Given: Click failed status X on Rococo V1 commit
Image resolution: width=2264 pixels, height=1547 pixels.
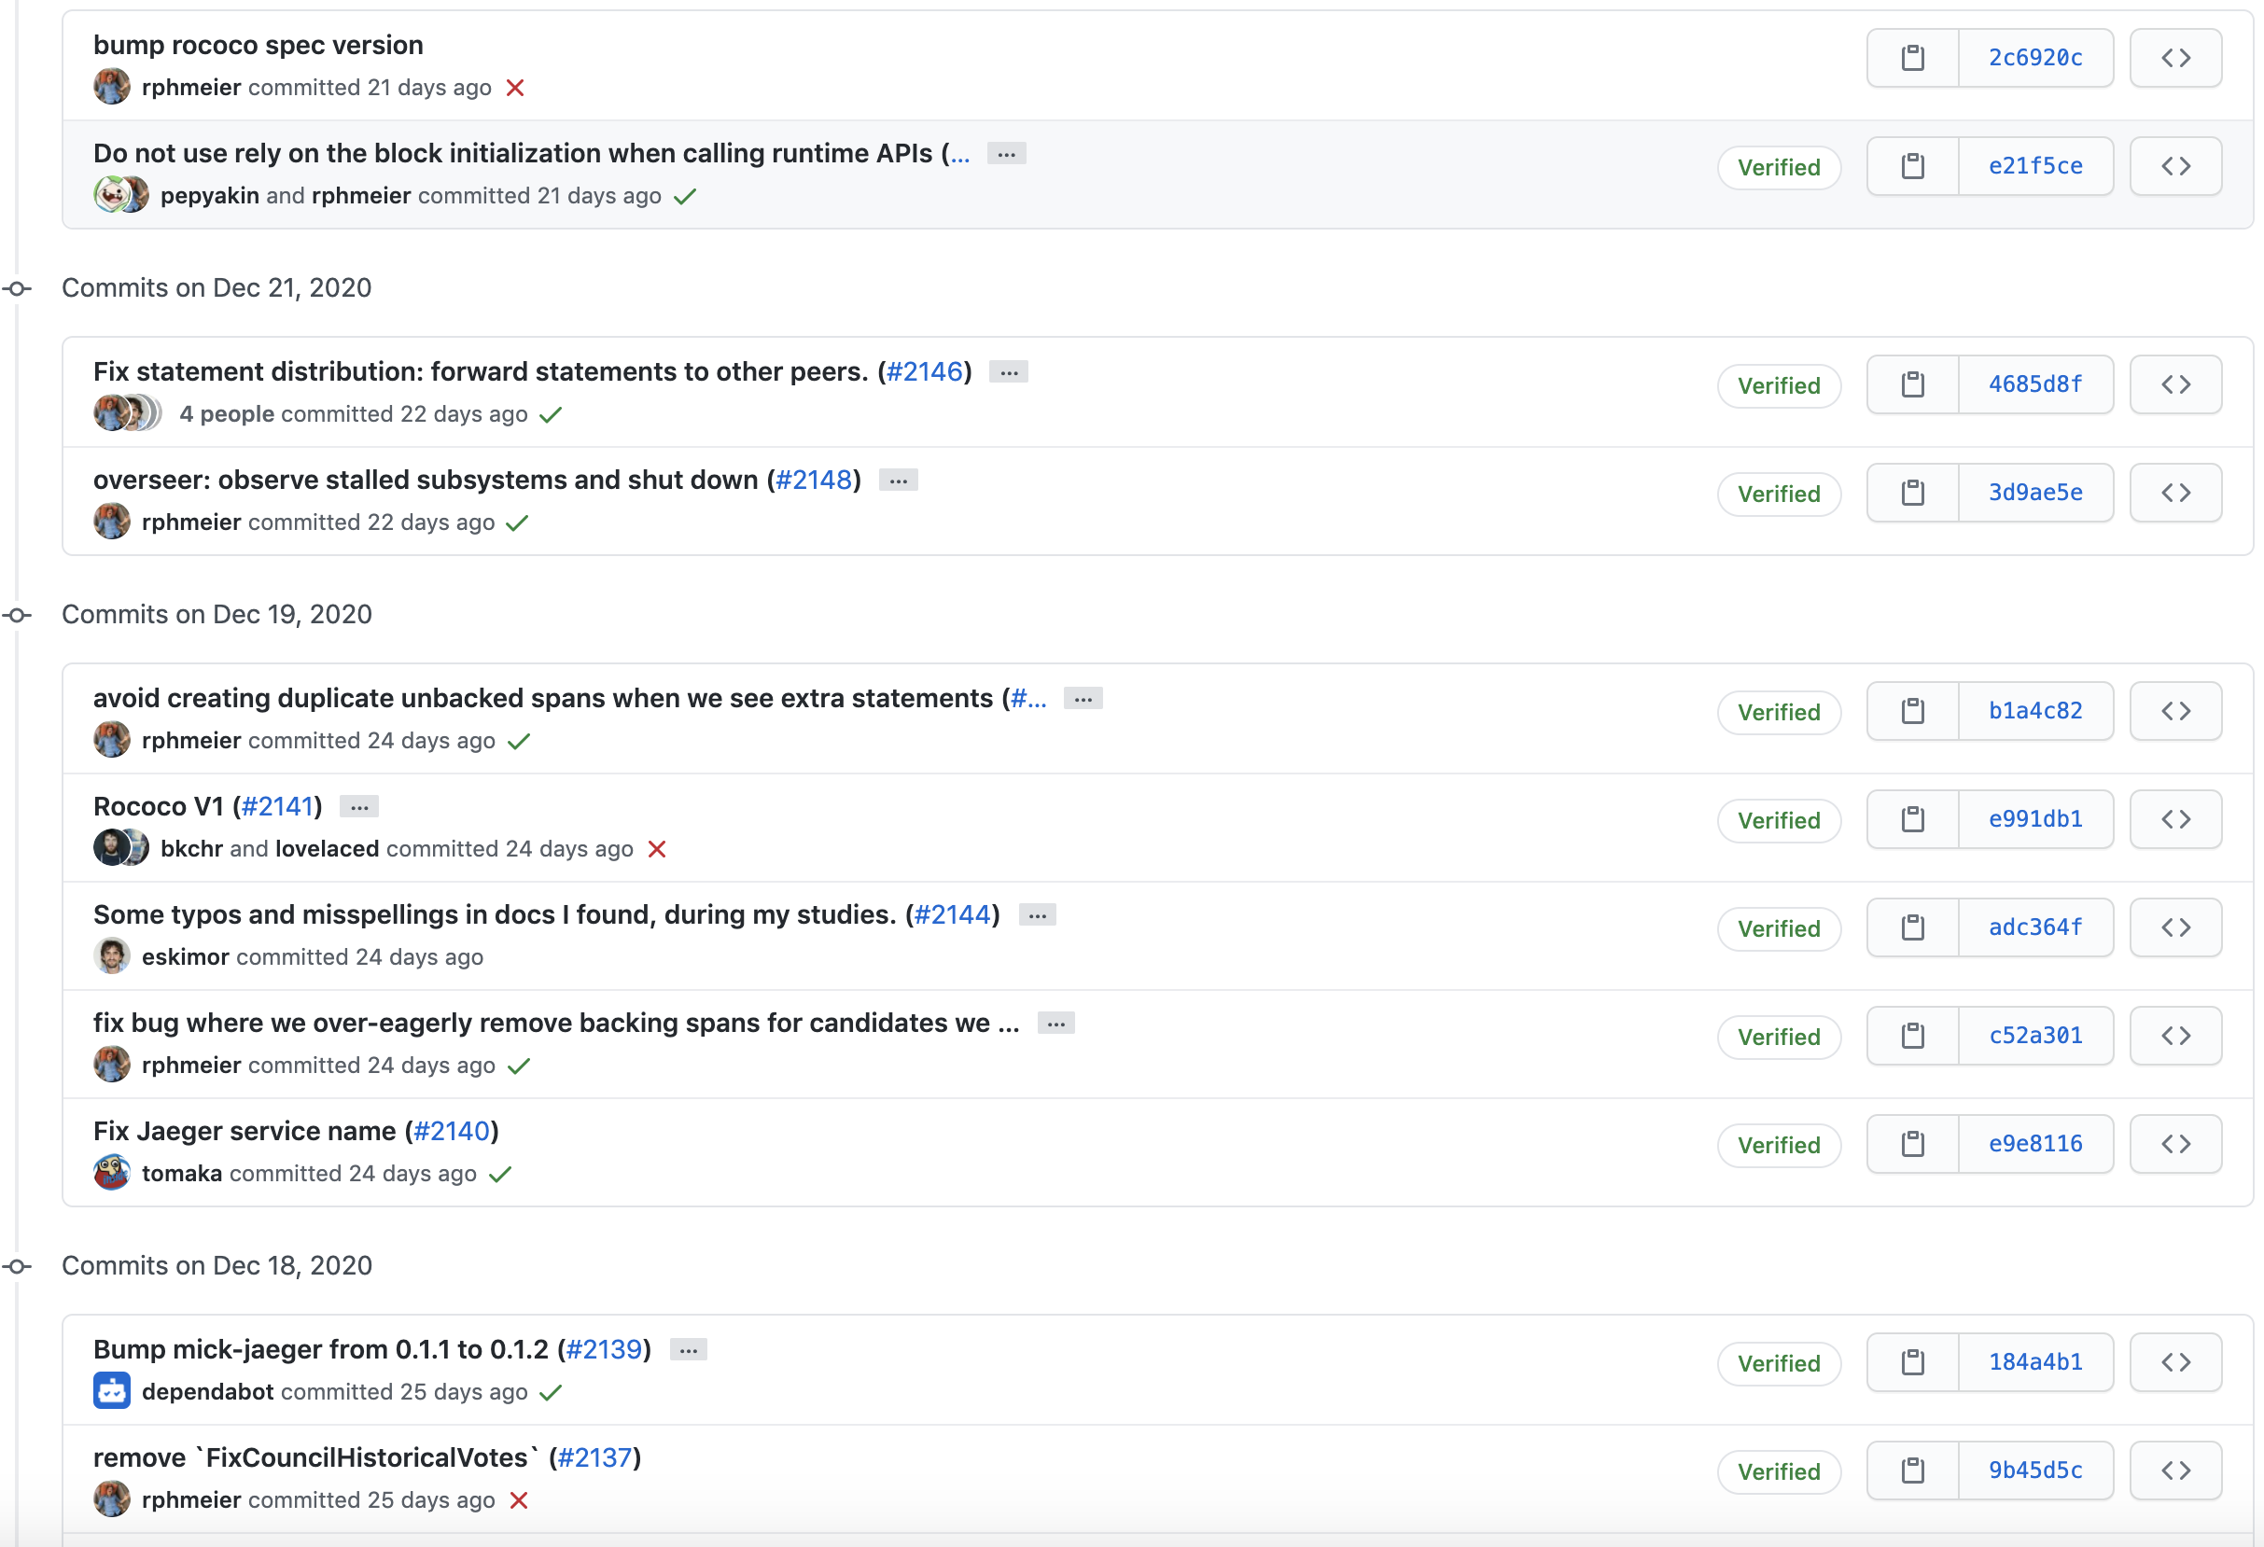Looking at the screenshot, I should [658, 849].
